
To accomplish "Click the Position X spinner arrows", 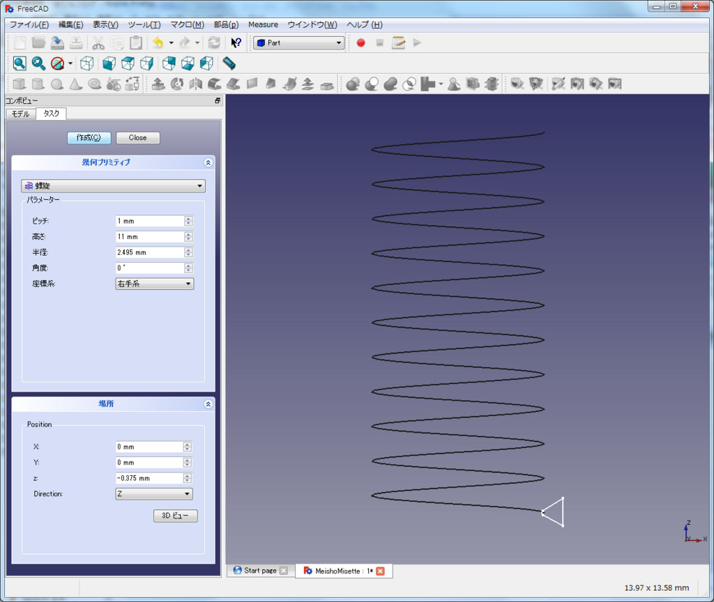I will (188, 447).
